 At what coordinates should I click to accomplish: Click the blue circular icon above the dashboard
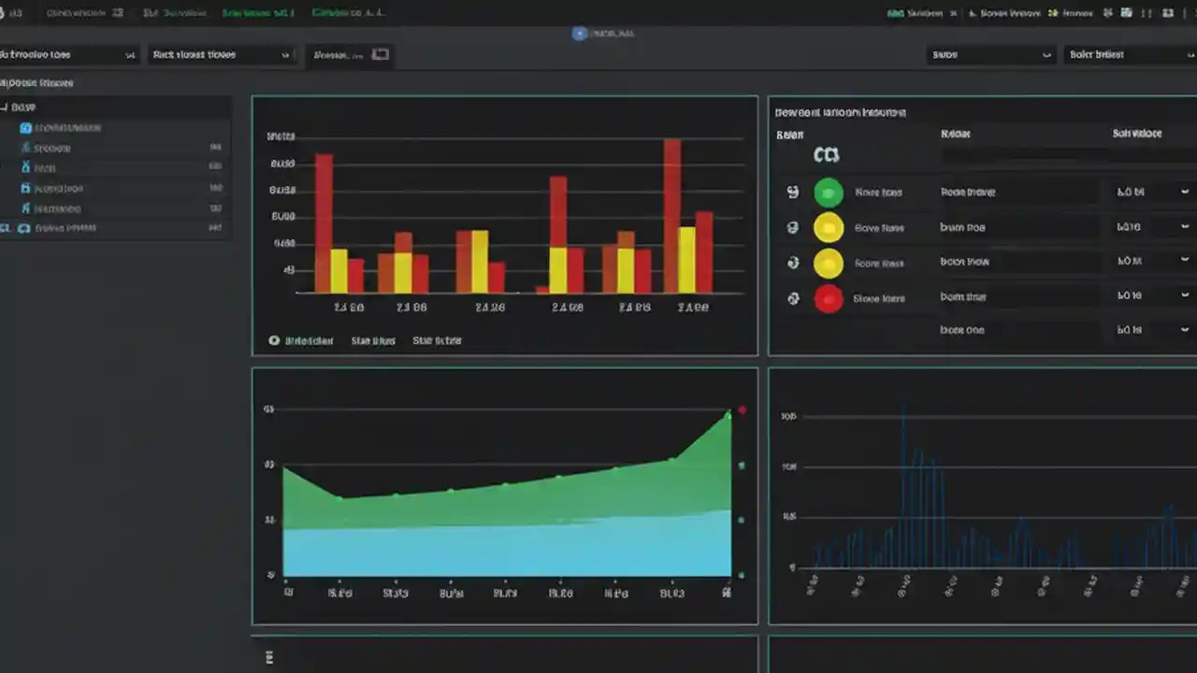[580, 34]
